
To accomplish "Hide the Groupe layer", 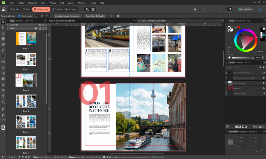I will coord(263,88).
